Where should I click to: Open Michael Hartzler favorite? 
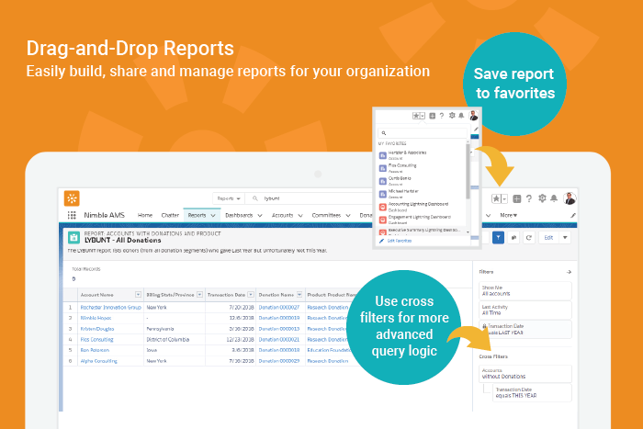point(422,194)
